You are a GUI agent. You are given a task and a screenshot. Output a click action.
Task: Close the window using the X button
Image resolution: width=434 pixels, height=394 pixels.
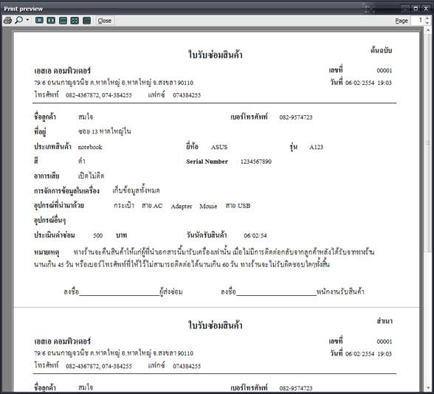pyautogui.click(x=426, y=9)
